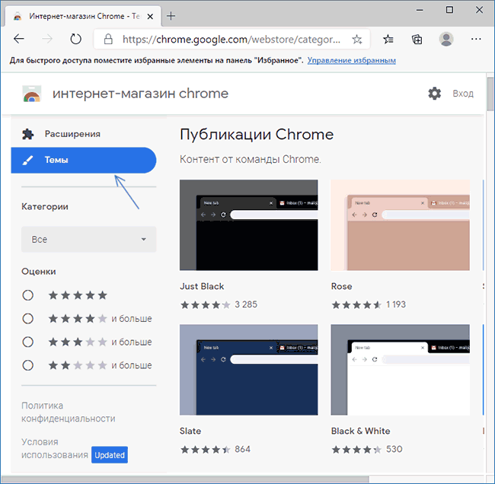Viewport: 495px width, 484px height.
Task: Open the user profile avatar
Action: [x=446, y=39]
